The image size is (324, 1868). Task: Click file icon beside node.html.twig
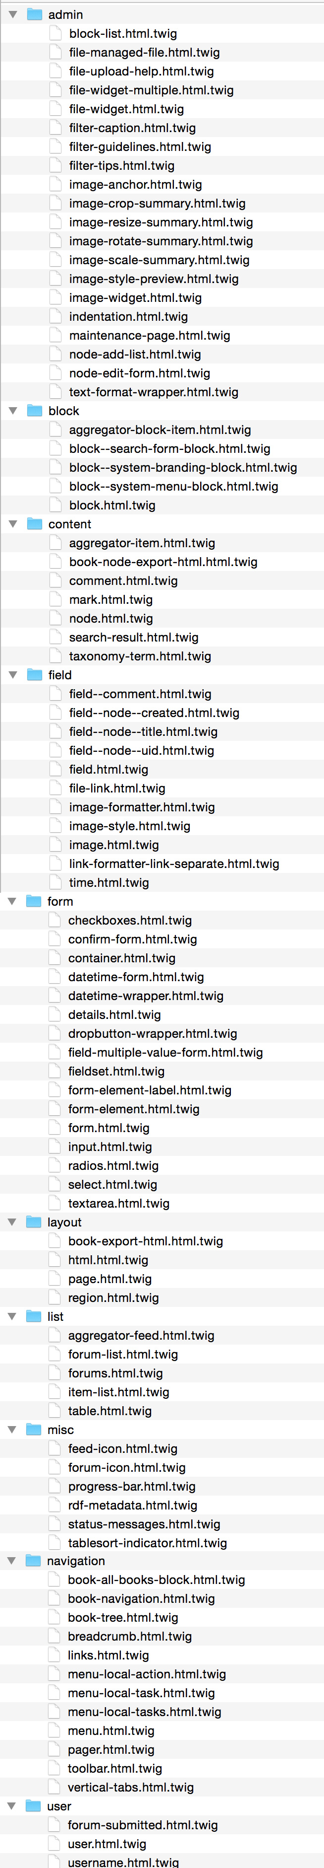coord(55,618)
